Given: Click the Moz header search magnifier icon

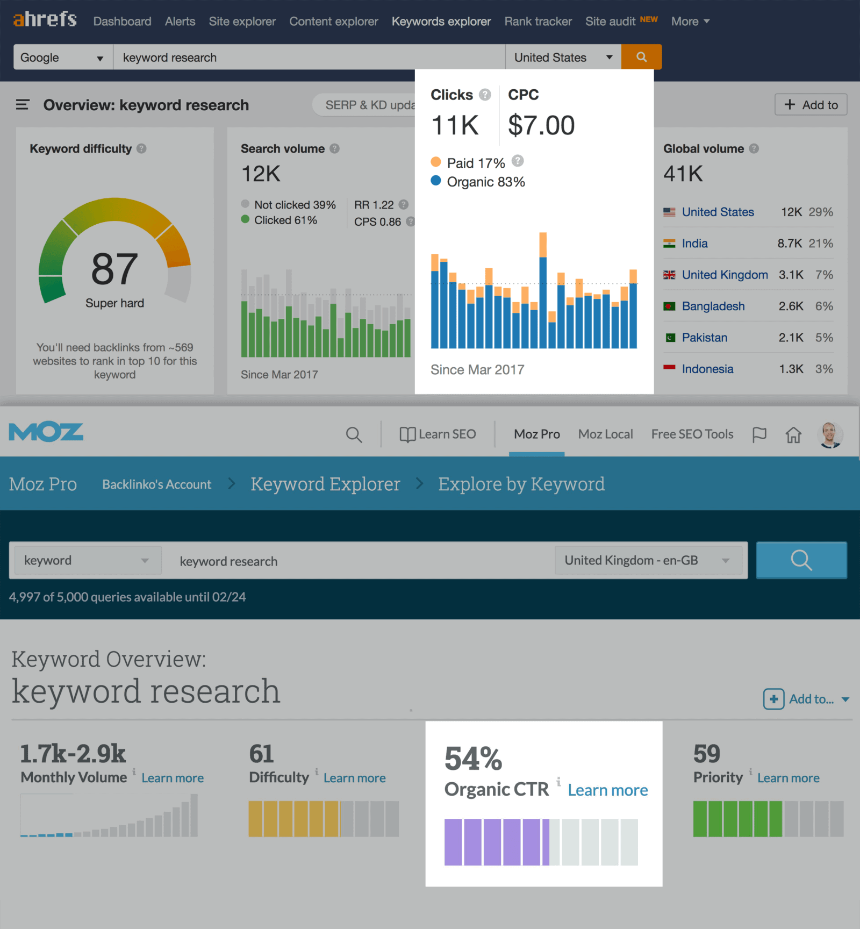Looking at the screenshot, I should pyautogui.click(x=354, y=434).
